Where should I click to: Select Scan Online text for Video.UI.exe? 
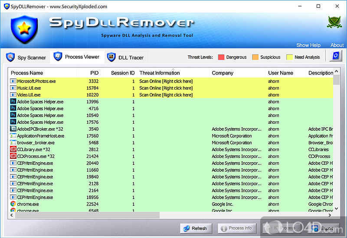[166, 95]
